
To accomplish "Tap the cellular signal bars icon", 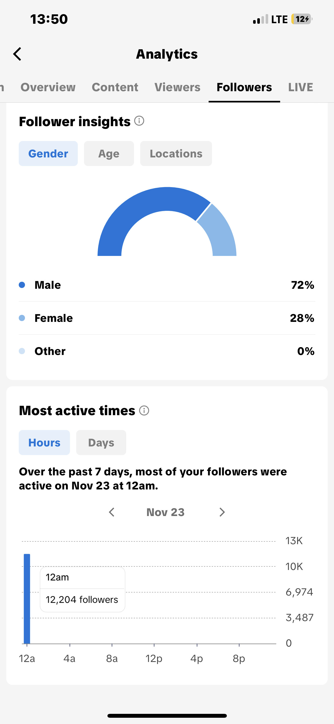I will (260, 19).
